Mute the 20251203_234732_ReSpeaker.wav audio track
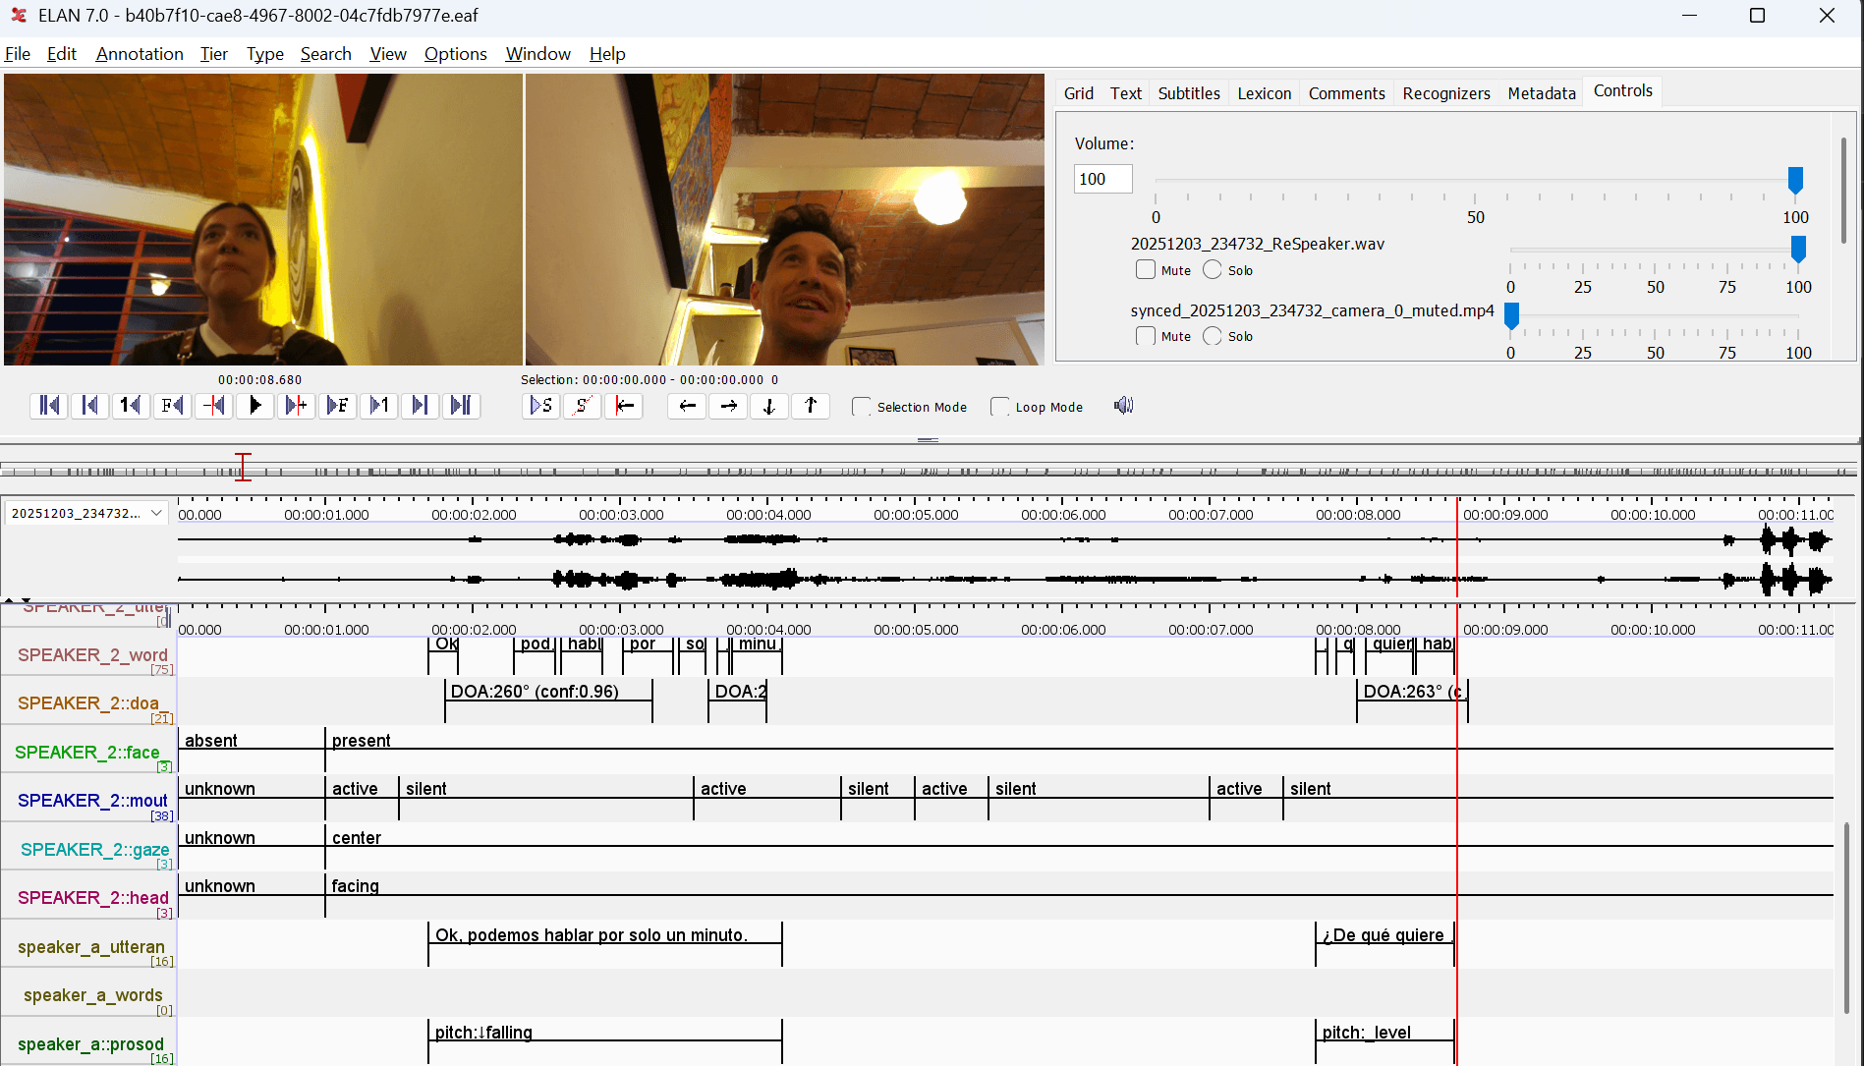 tap(1145, 269)
